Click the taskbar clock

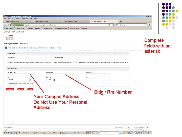148,133
